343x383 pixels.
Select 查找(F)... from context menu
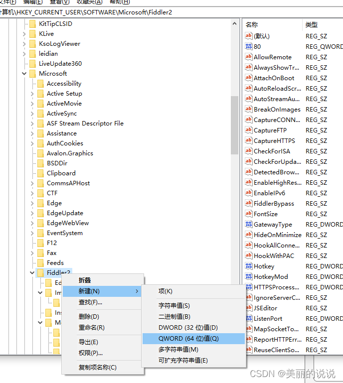pyautogui.click(x=102, y=302)
